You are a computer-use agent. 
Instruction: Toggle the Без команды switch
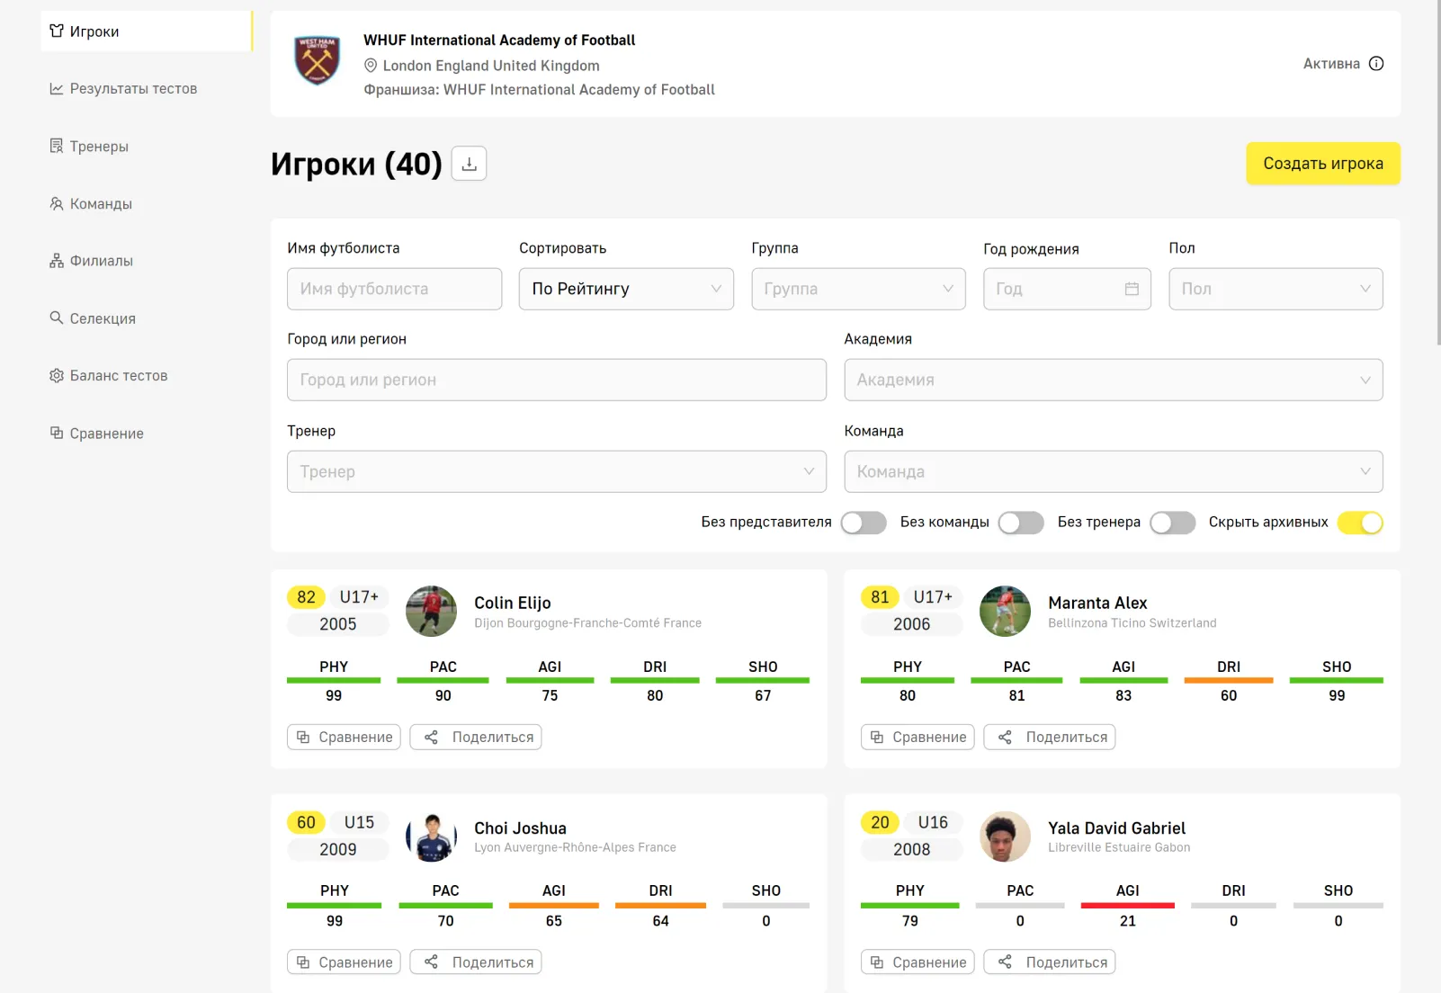coord(1021,523)
